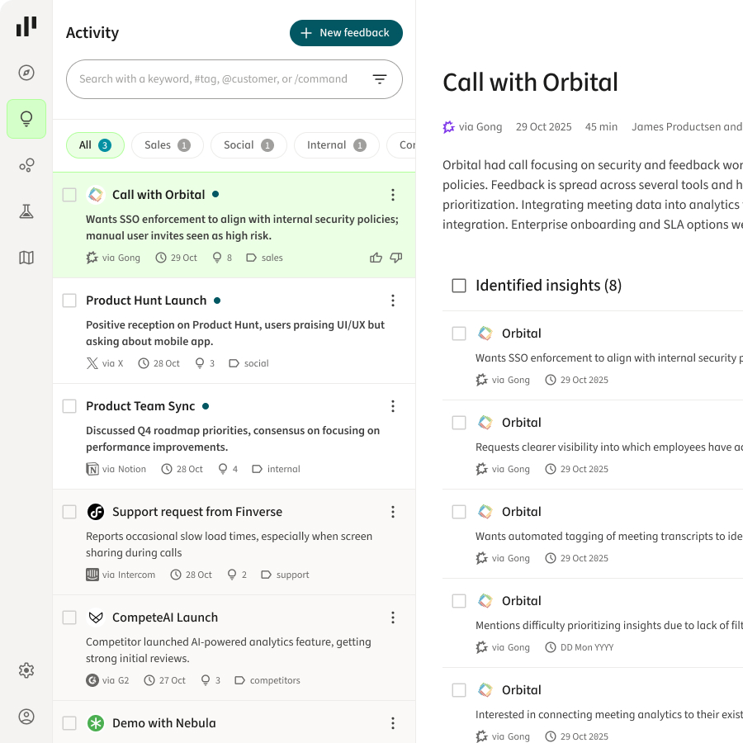Thumbs down the Call with Orbital insight
743x743 pixels.
pos(396,258)
